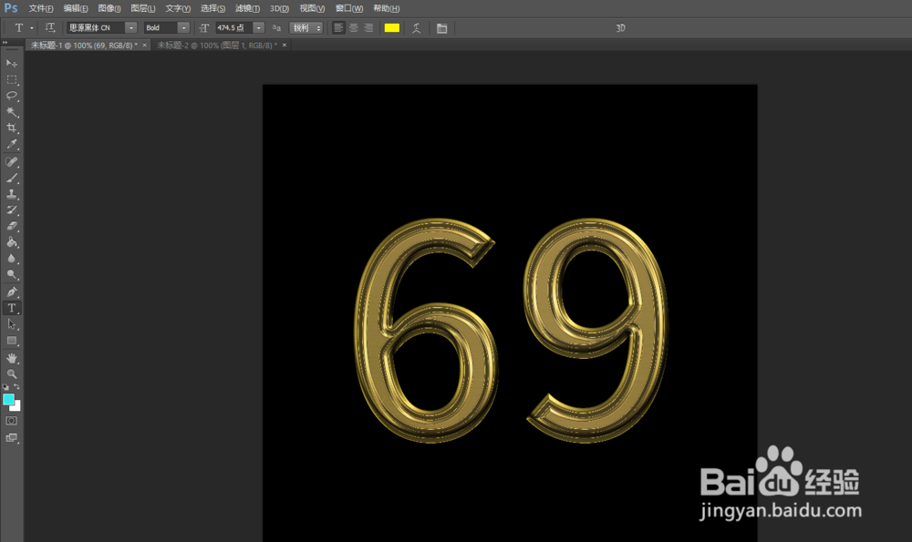The height and width of the screenshot is (542, 912).
Task: Close the 未标题-1 document tab
Action: click(x=145, y=46)
